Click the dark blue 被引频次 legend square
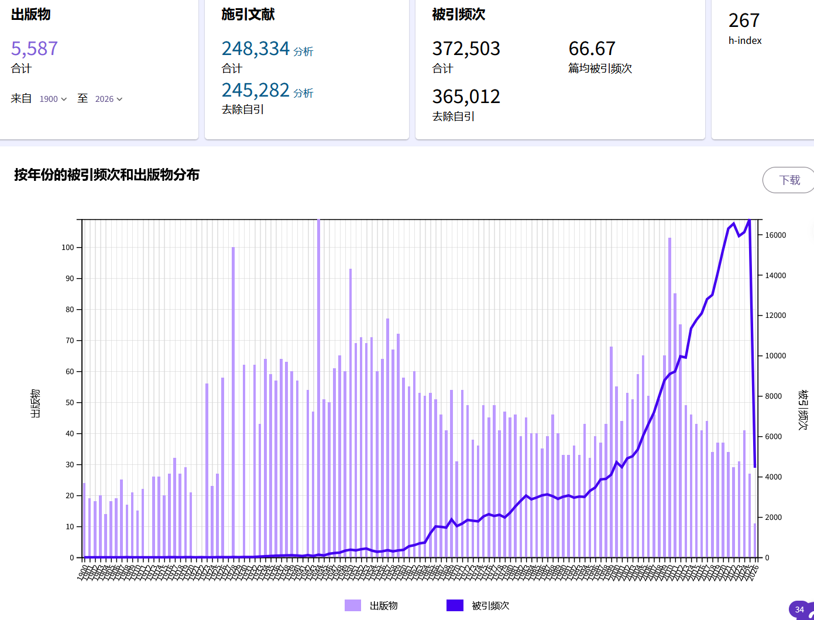Viewport: 814px width, 620px height. coord(455,605)
